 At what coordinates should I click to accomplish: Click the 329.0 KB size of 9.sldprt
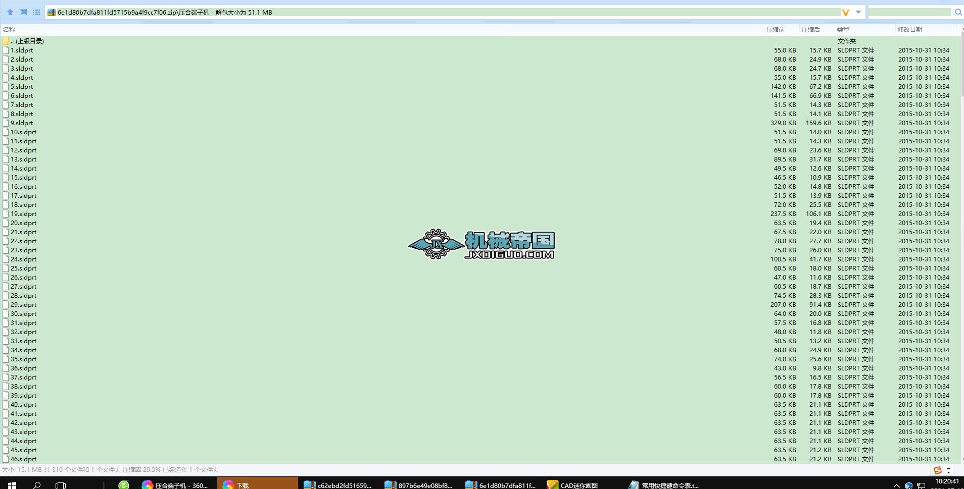pos(783,123)
